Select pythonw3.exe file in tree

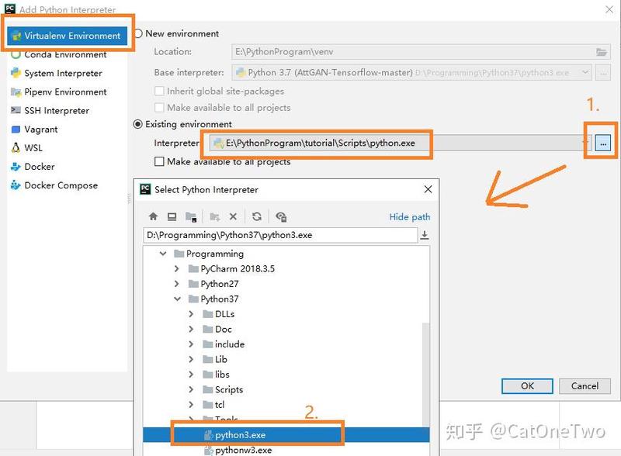pyautogui.click(x=286, y=450)
